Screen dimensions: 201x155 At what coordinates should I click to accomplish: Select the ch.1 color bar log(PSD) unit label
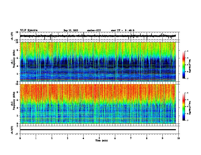point(190,66)
